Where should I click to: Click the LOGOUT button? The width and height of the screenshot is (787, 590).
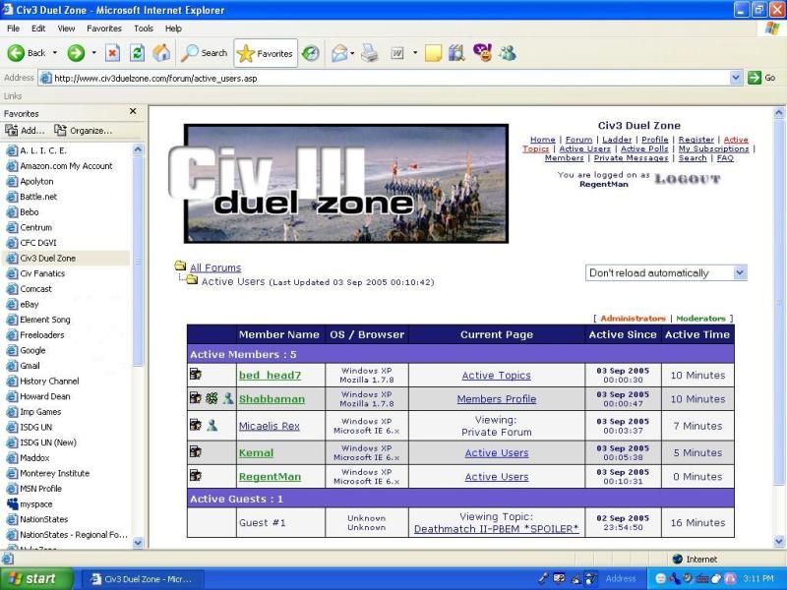688,179
